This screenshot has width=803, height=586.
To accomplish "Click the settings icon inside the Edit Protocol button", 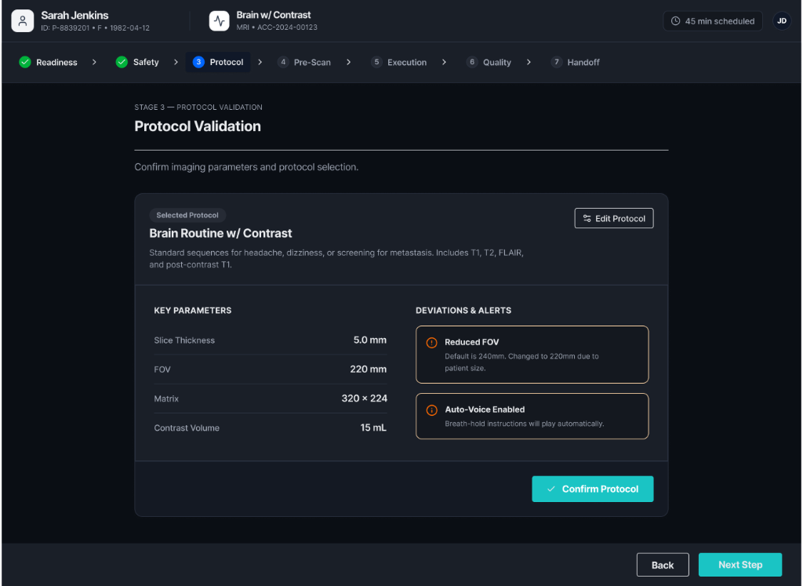I will [586, 218].
